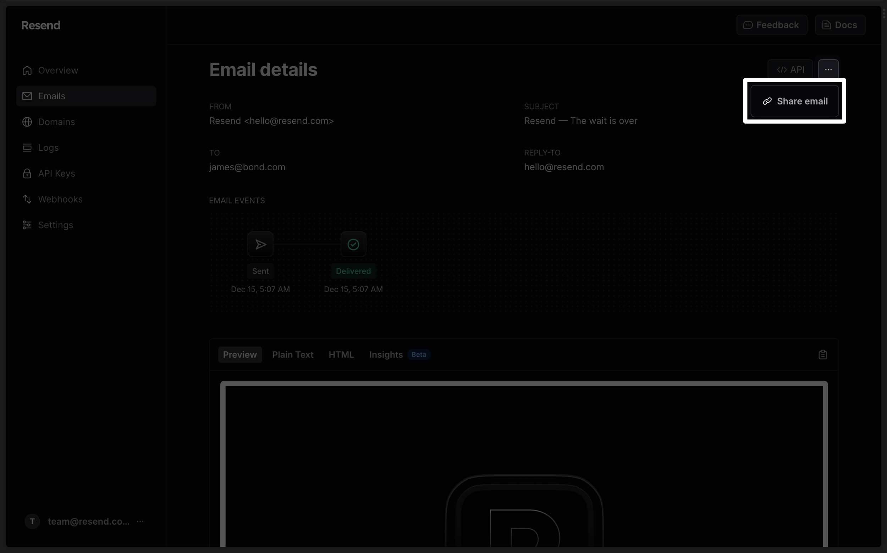Open Settings from the sidebar

pos(86,225)
